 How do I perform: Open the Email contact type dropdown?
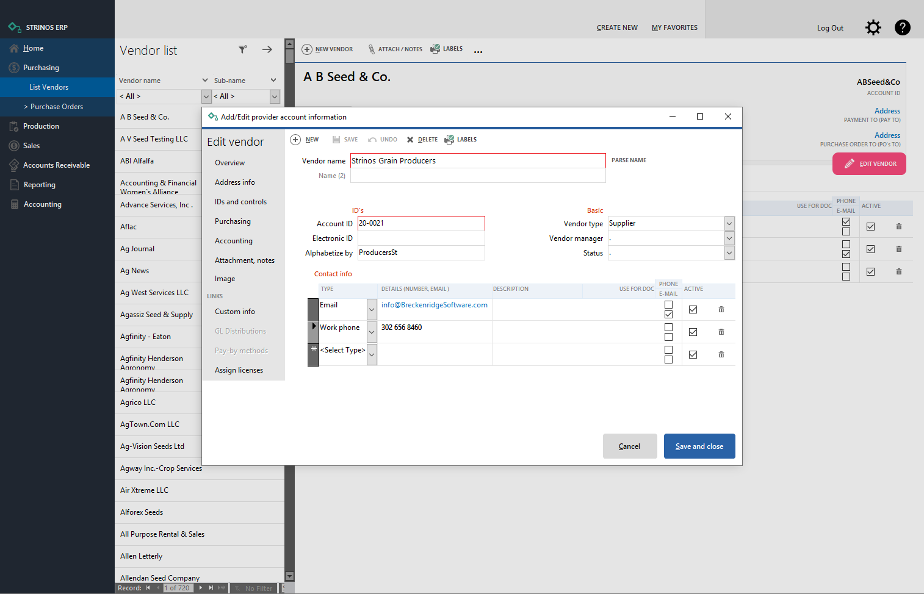[372, 309]
